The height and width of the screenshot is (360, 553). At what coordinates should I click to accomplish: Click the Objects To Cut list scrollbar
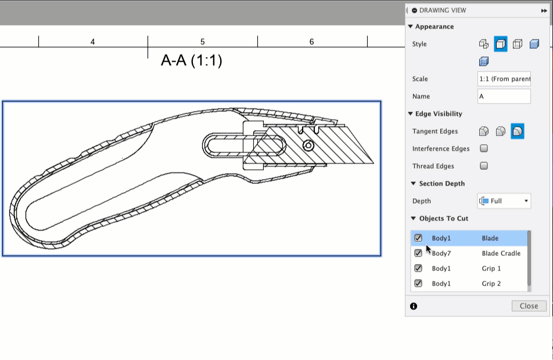click(529, 258)
